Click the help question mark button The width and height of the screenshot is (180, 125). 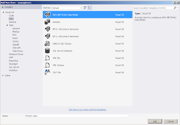pos(174,3)
